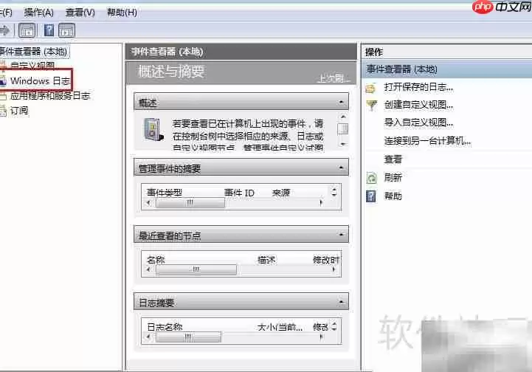The width and height of the screenshot is (532, 372).
Task: Click 打开保存的日志... action
Action: click(418, 87)
